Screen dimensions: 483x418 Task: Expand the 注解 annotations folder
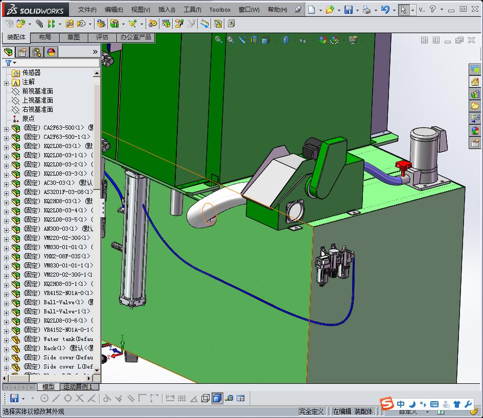point(6,82)
